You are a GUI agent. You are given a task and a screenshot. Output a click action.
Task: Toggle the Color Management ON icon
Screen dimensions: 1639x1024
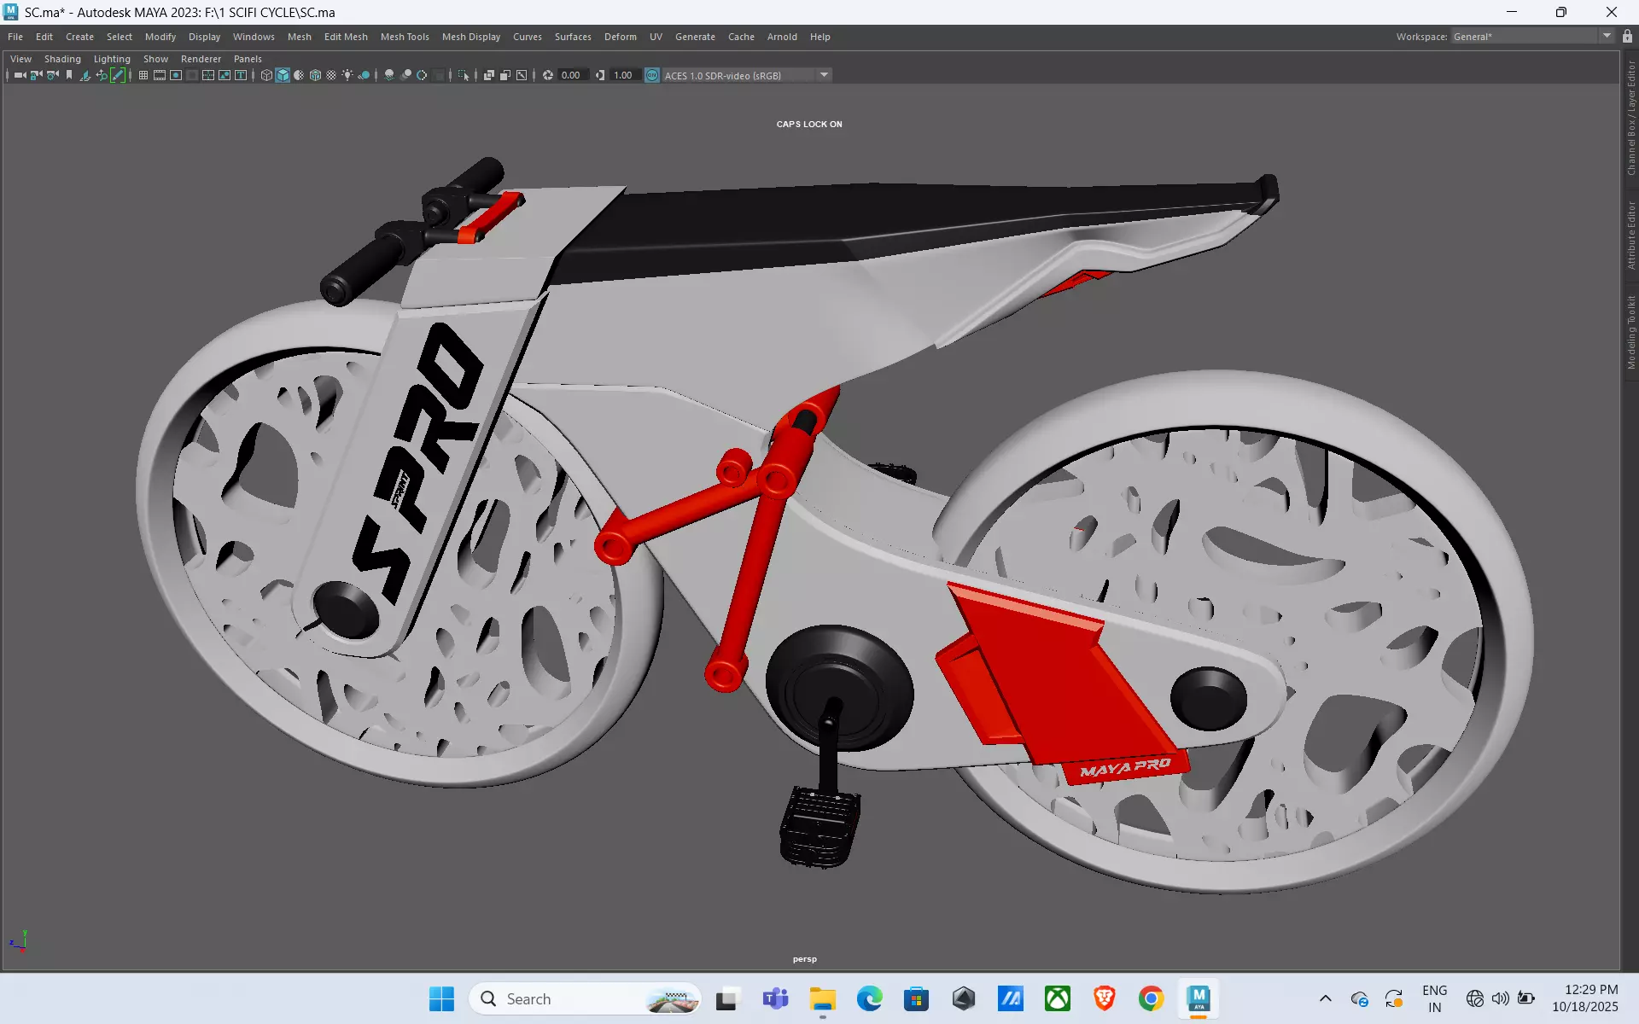[x=652, y=75]
